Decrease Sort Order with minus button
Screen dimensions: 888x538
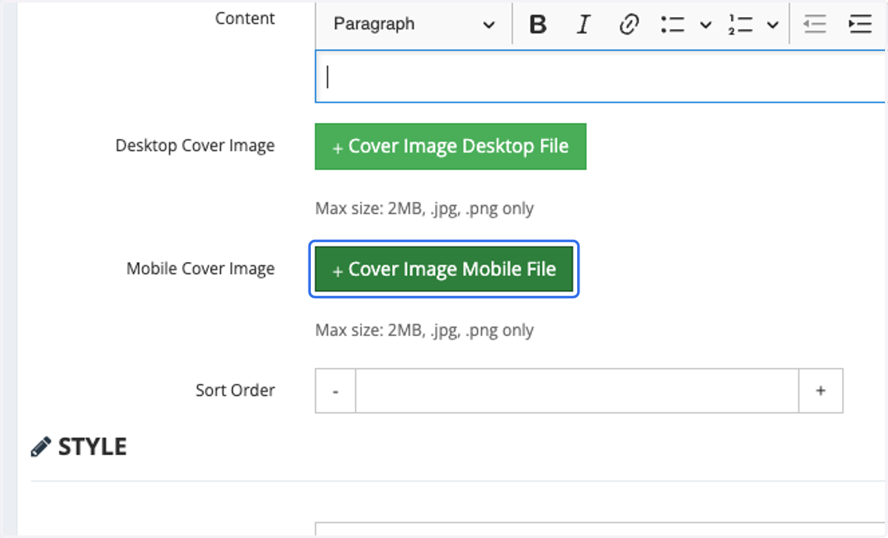point(335,391)
